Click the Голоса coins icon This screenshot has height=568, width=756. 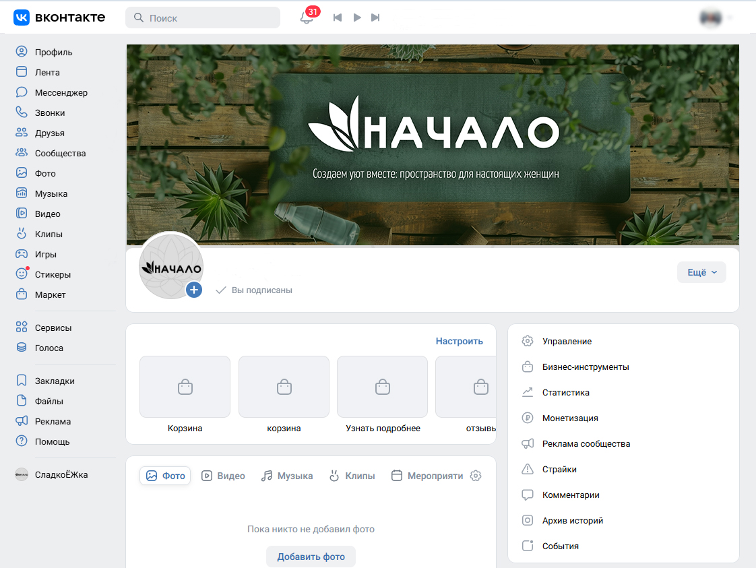[x=22, y=347]
